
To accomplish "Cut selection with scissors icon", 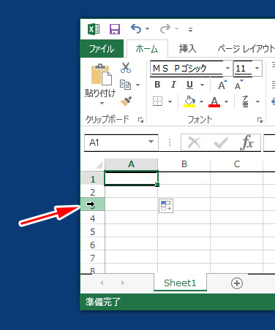I will pyautogui.click(x=126, y=68).
